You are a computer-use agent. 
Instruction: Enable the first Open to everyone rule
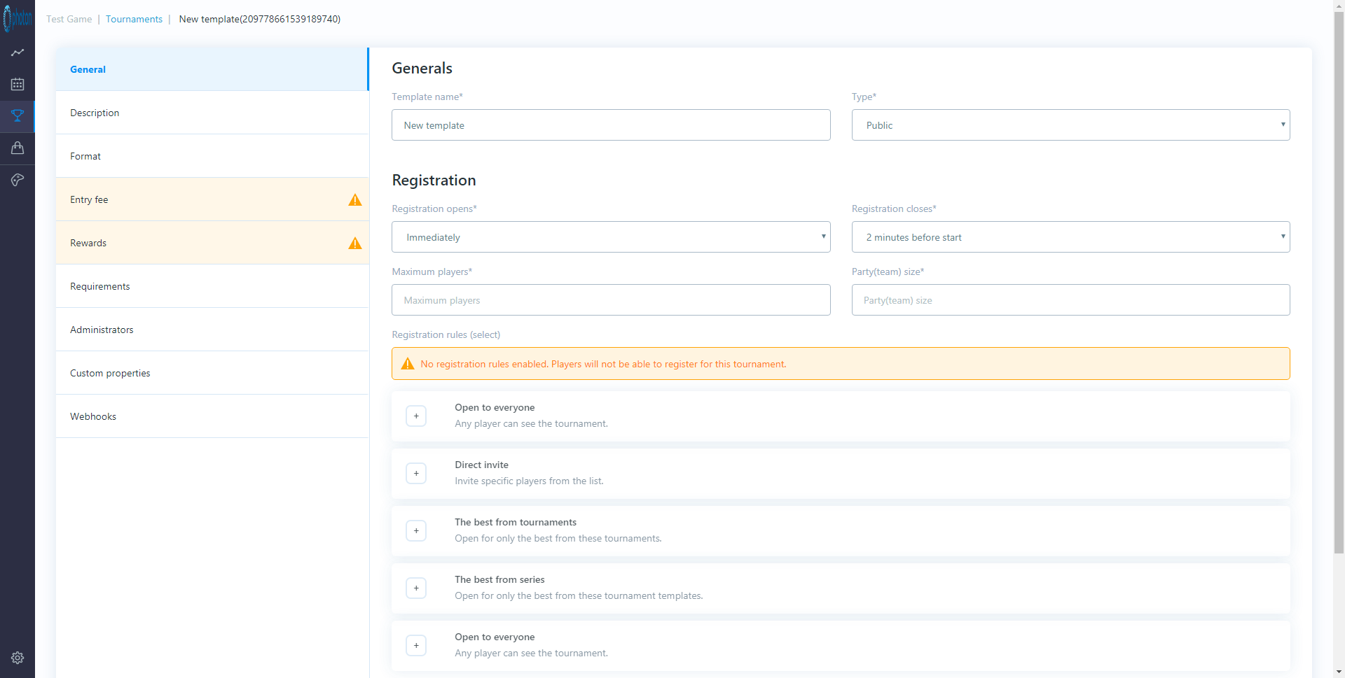(x=416, y=416)
